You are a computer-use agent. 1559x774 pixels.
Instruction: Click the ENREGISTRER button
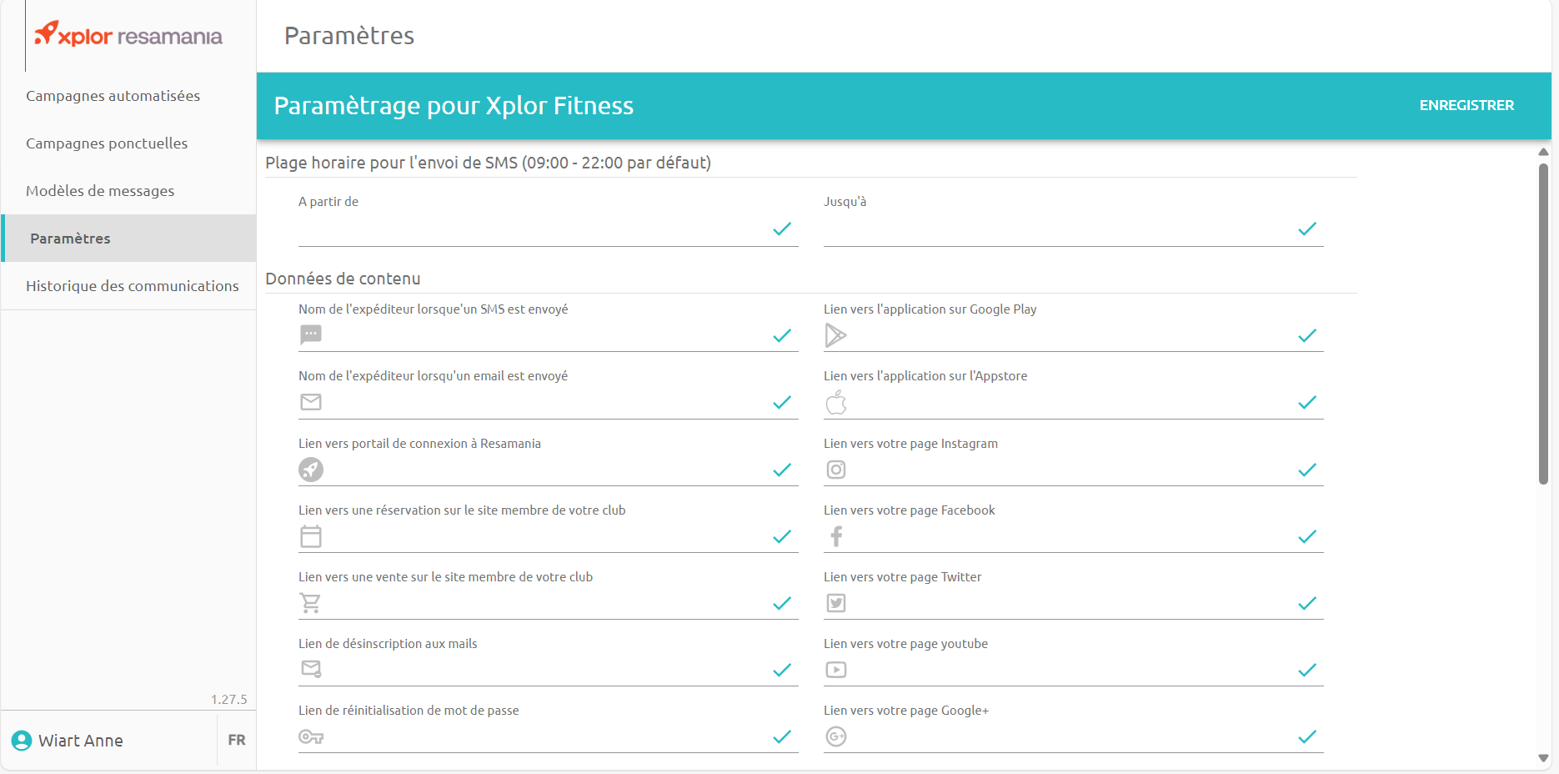(x=1466, y=105)
